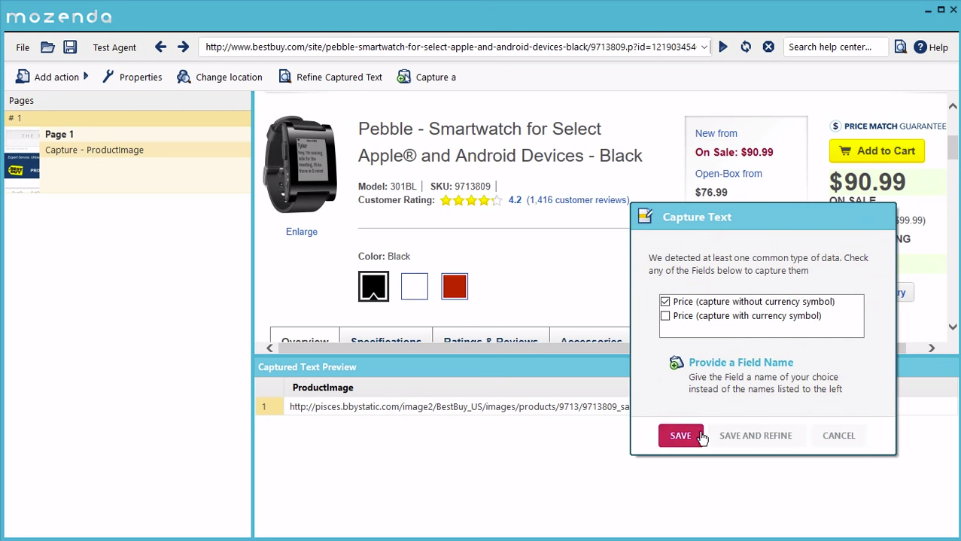Image resolution: width=961 pixels, height=541 pixels.
Task: Click the Capture a icon
Action: [x=404, y=77]
